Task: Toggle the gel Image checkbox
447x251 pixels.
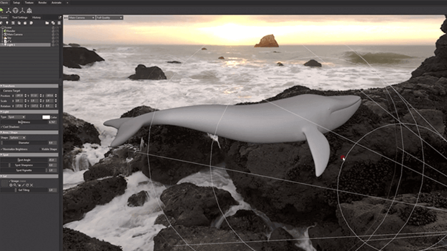Action: point(10,181)
